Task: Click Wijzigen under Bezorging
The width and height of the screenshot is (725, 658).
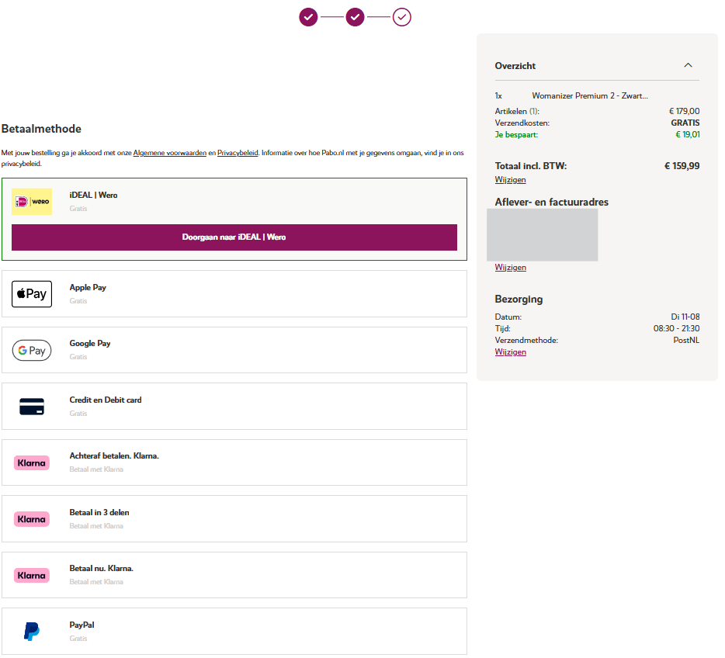Action: (511, 352)
